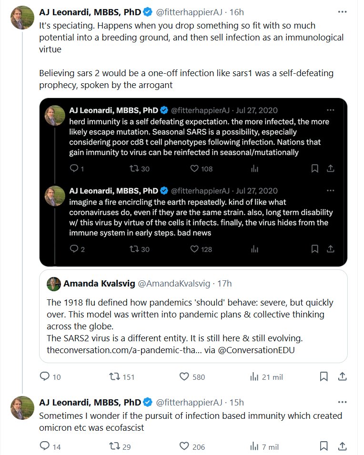Viewport: 364px width, 455px height.
Task: Retweet the main tweet with 151 retweets
Action: (114, 376)
